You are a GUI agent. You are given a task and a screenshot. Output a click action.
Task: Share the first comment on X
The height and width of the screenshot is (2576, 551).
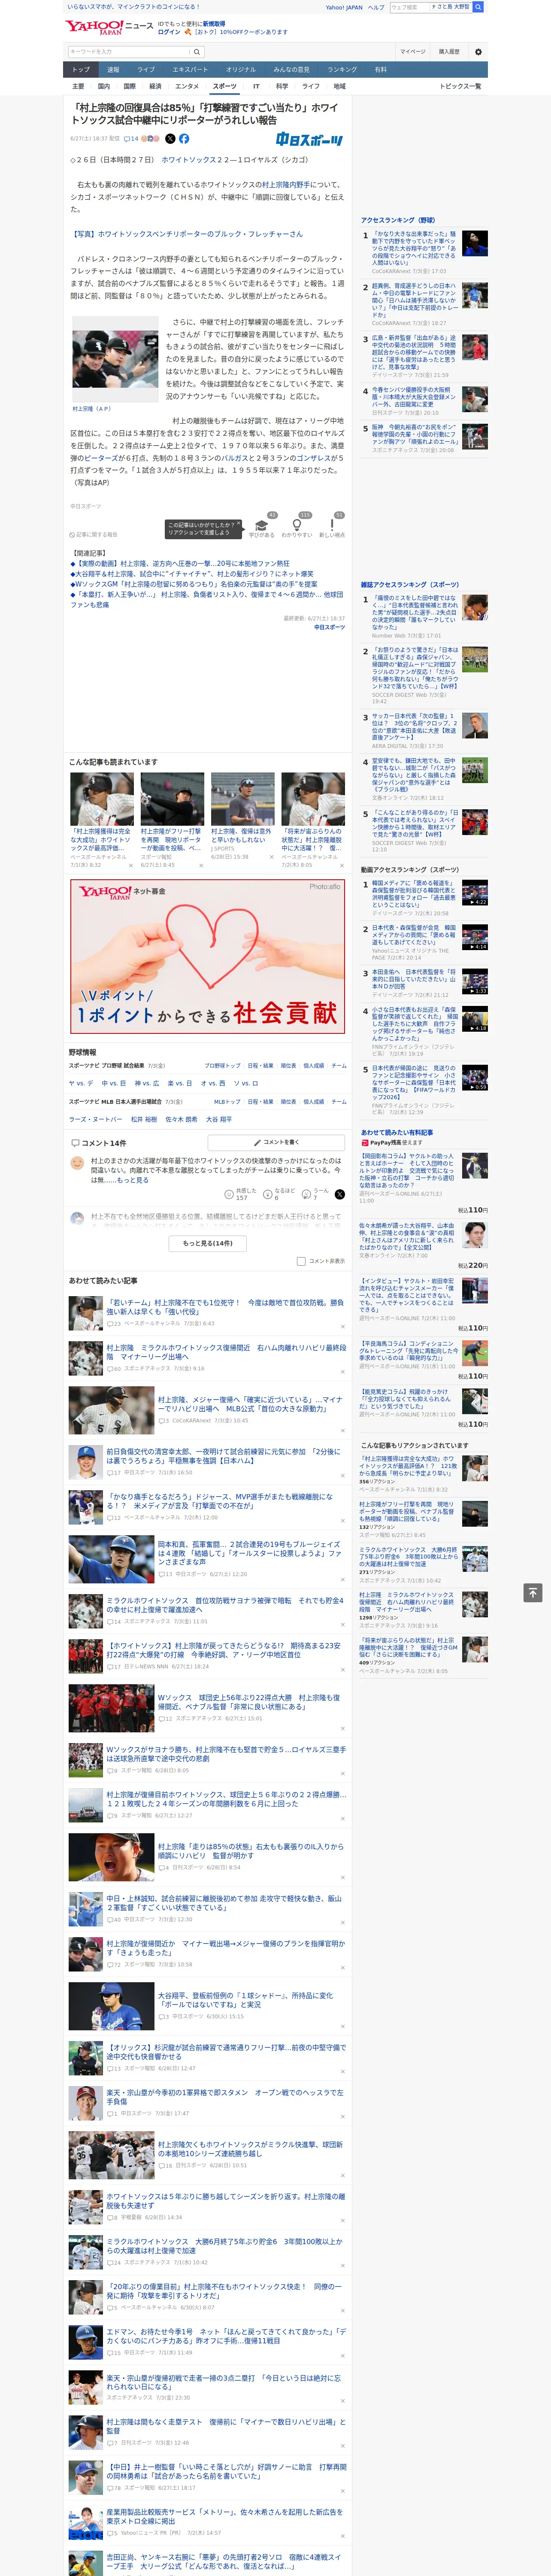point(340,1194)
